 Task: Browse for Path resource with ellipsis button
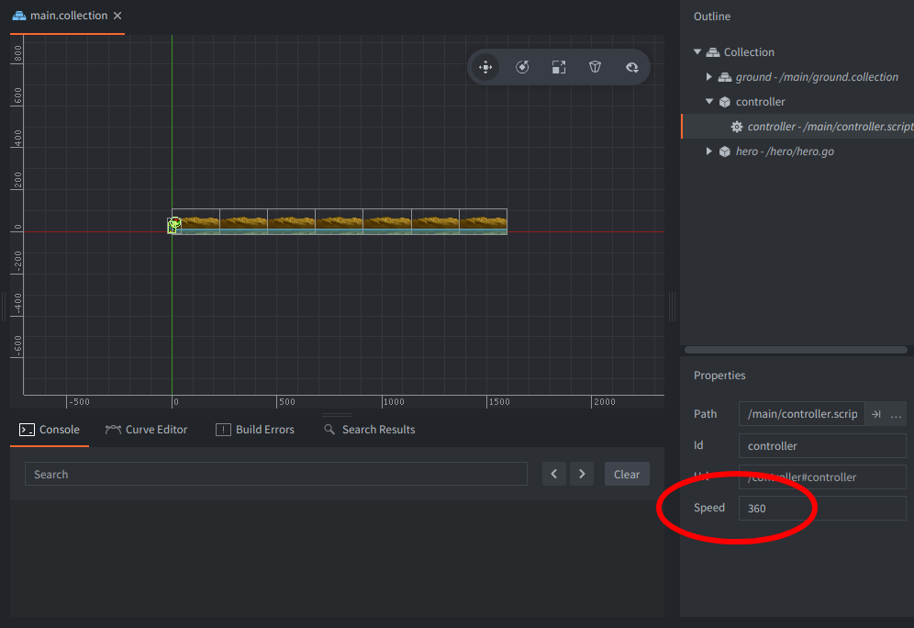click(896, 414)
